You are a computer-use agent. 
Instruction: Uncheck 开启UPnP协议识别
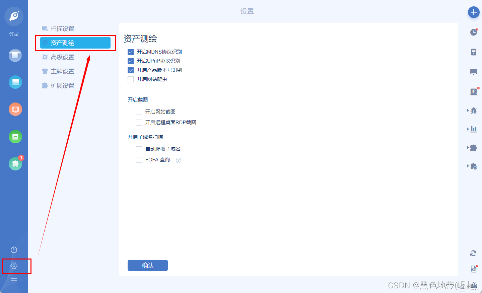[x=131, y=61]
